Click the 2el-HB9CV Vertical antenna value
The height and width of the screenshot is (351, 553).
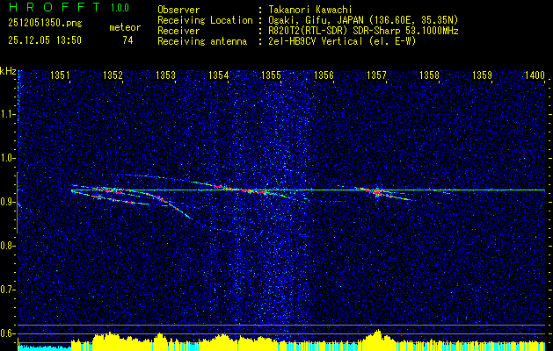(342, 41)
